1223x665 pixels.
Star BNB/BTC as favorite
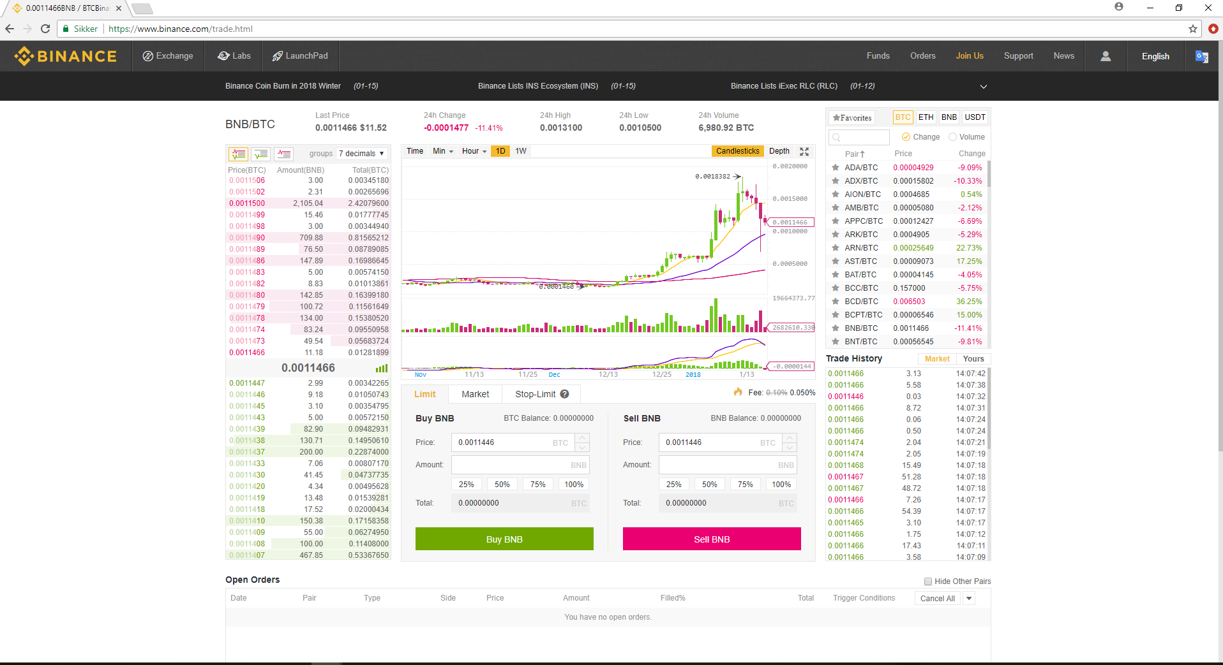(x=835, y=328)
